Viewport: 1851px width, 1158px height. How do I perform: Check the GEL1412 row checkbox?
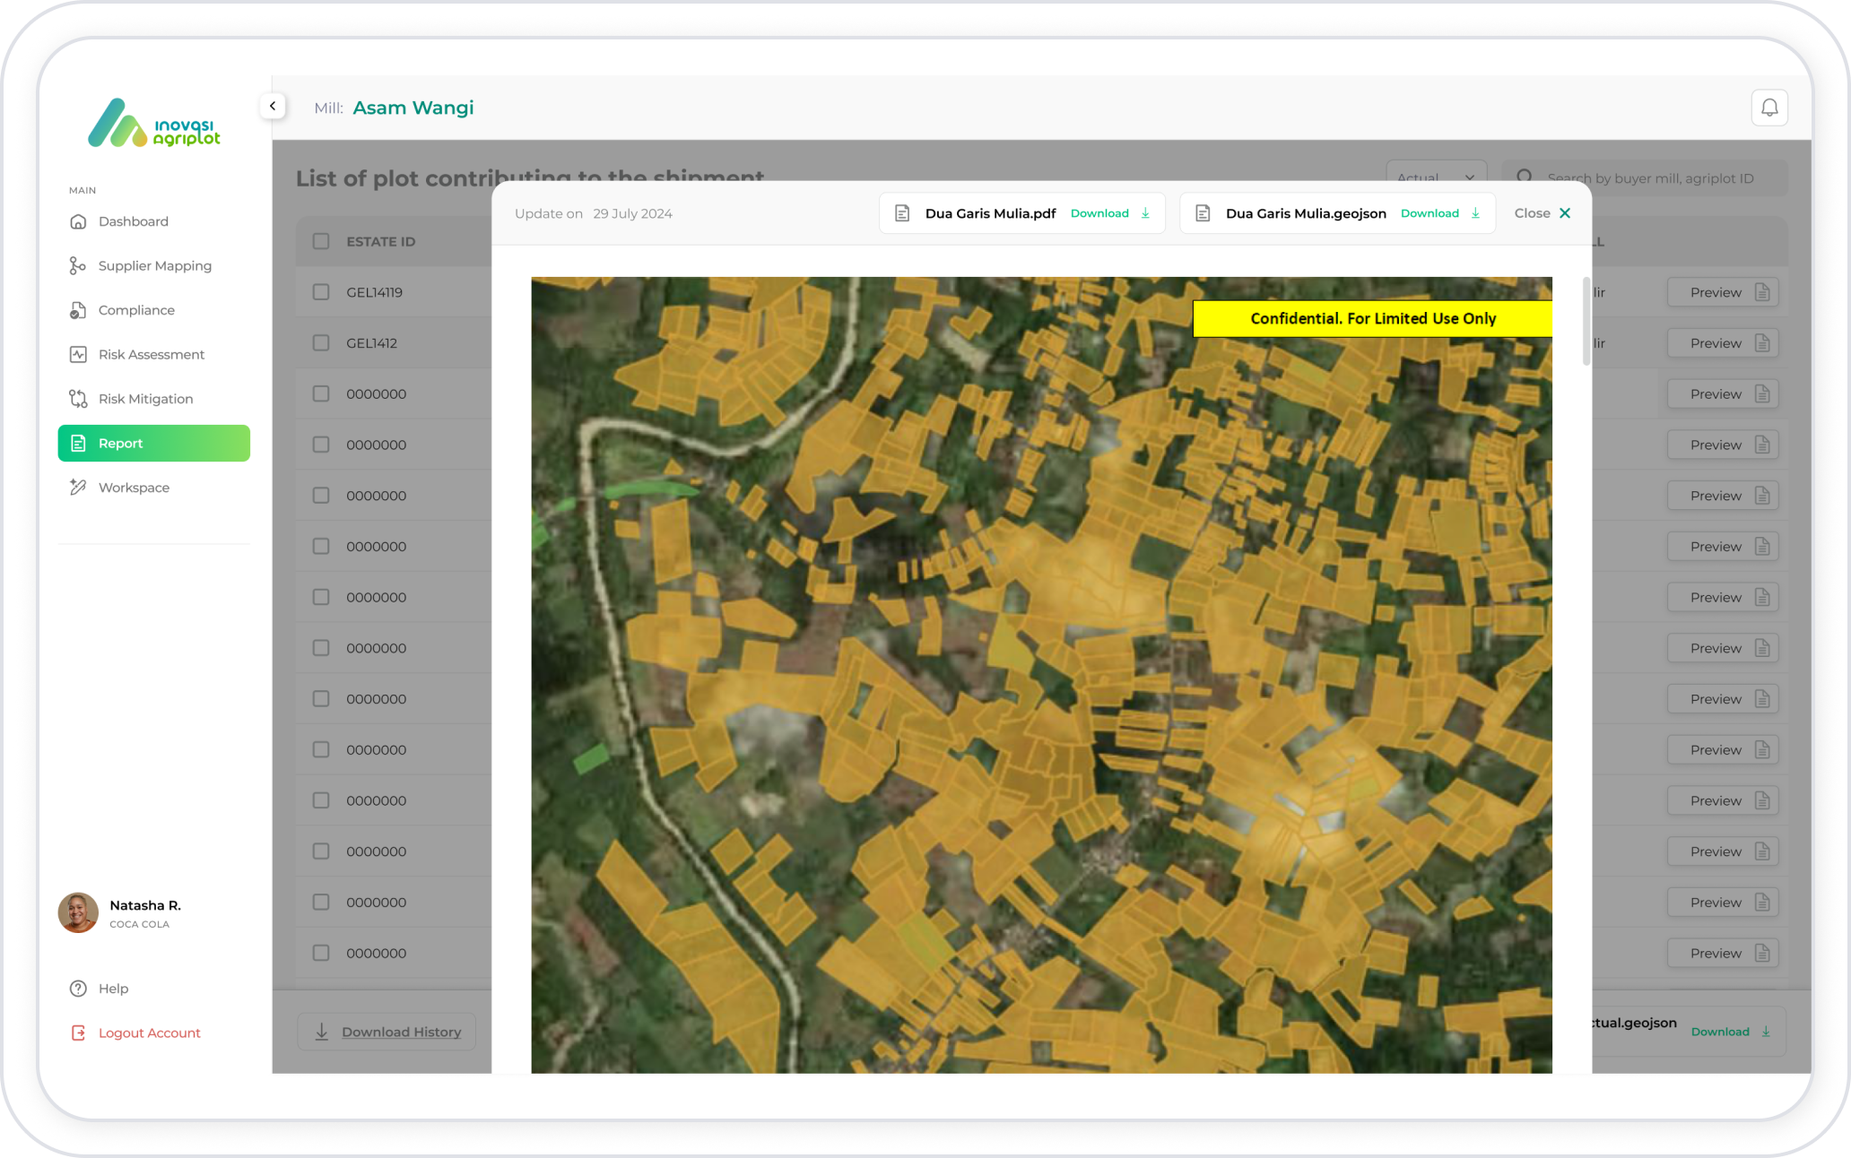(x=321, y=343)
